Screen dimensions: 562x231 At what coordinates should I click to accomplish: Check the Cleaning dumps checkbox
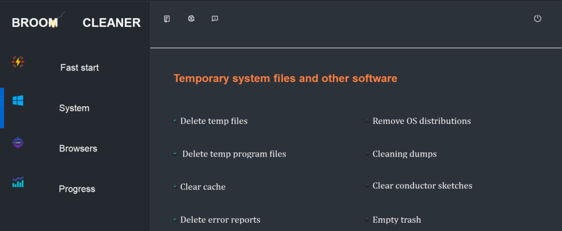(367, 154)
